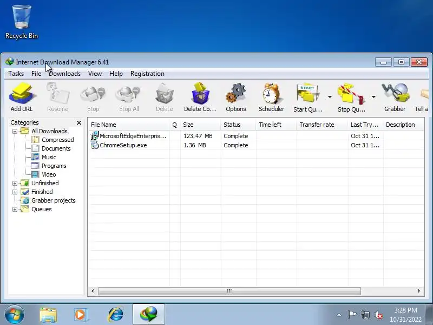
Task: Open Windows Start orb
Action: coord(15,315)
